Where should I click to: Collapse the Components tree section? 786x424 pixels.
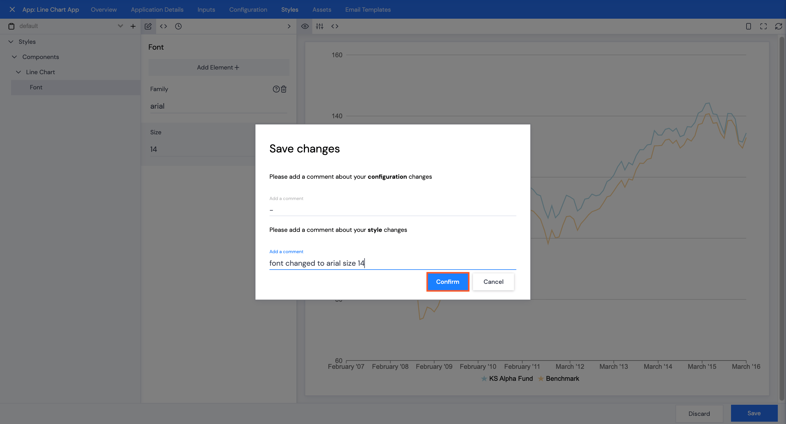click(14, 57)
